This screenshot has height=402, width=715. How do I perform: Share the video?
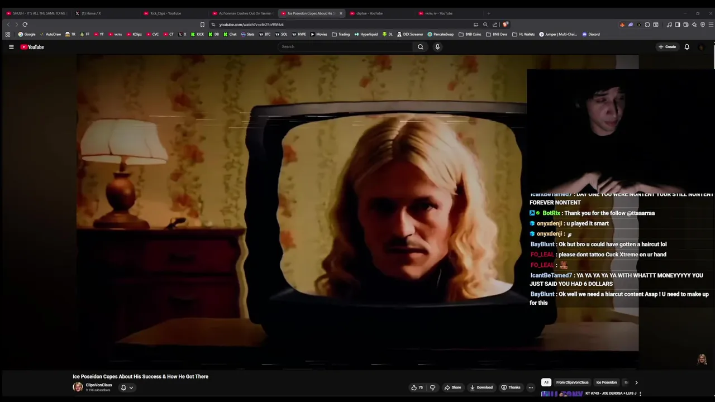coord(452,387)
